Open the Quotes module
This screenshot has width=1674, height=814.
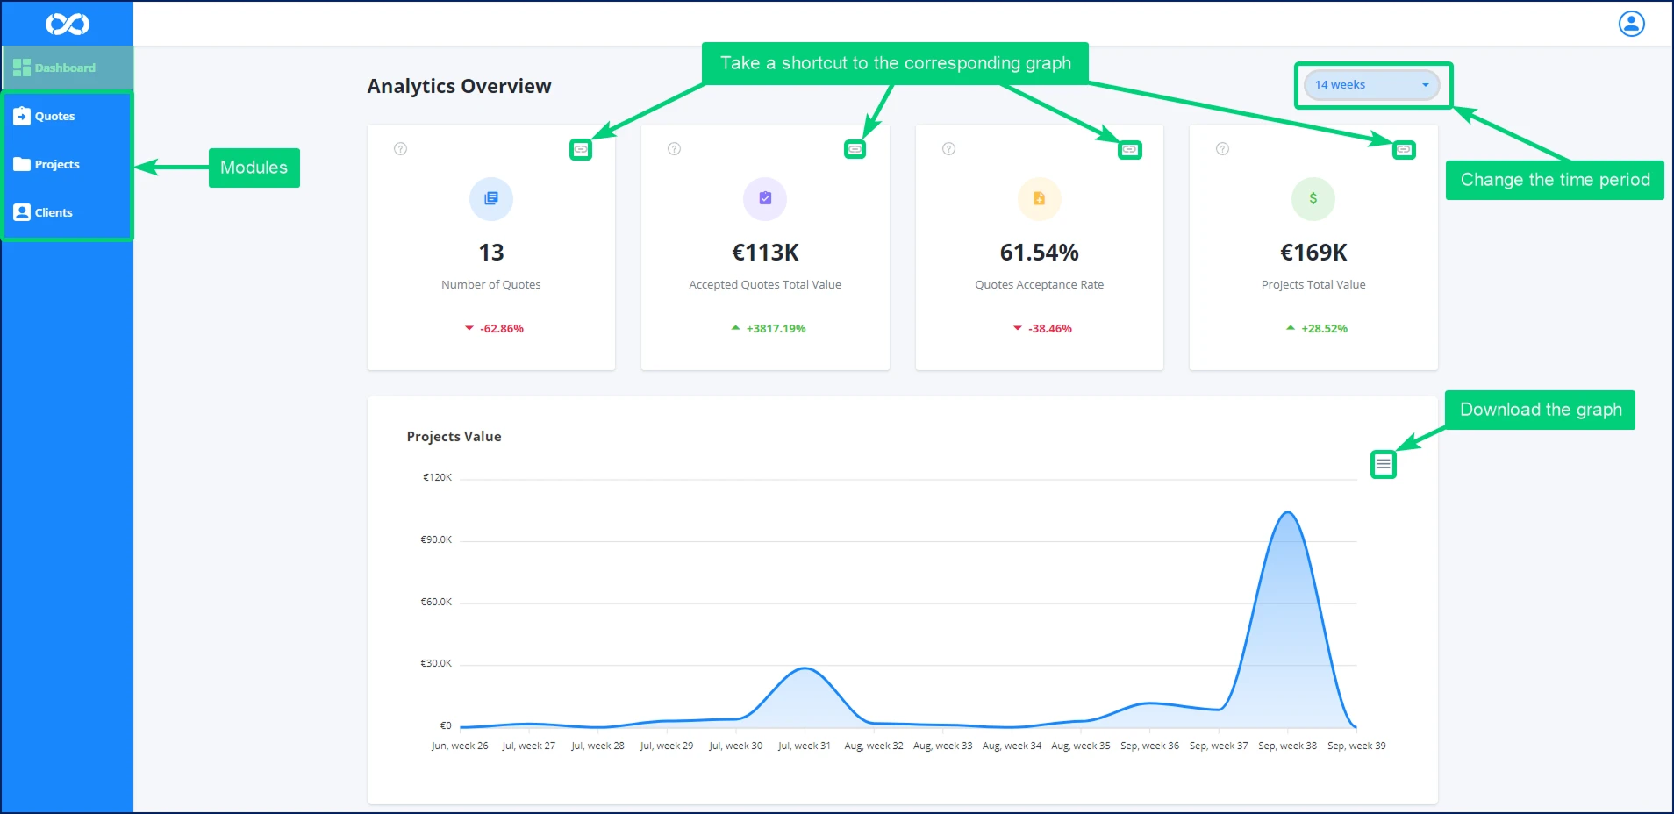54,117
